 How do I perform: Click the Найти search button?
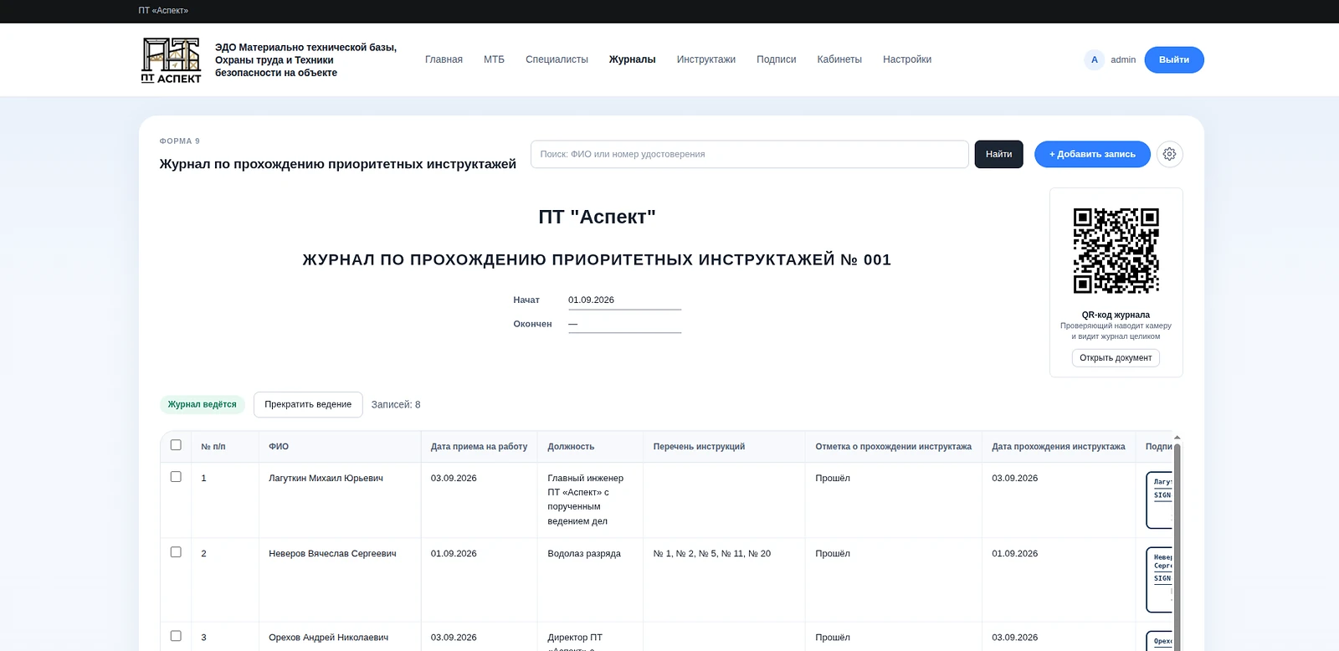pos(998,154)
